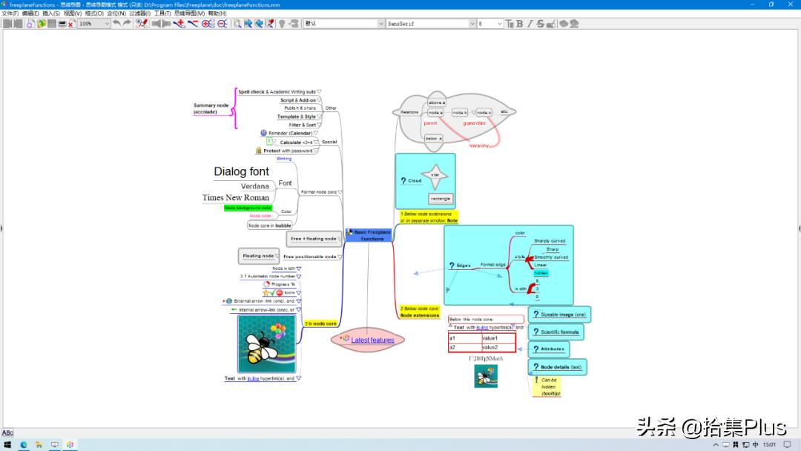Screen dimensions: 801x451
Task: Click the cloud icon in the toolbar
Action: click(563, 24)
